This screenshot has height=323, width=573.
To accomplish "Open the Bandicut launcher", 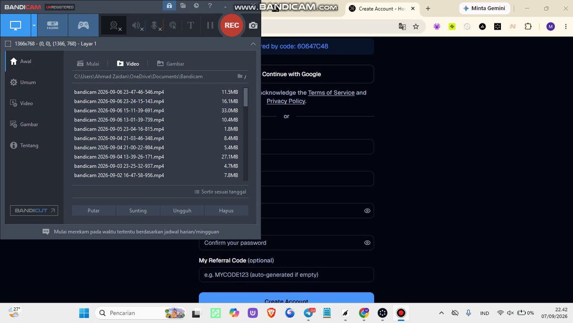I will coord(34,211).
